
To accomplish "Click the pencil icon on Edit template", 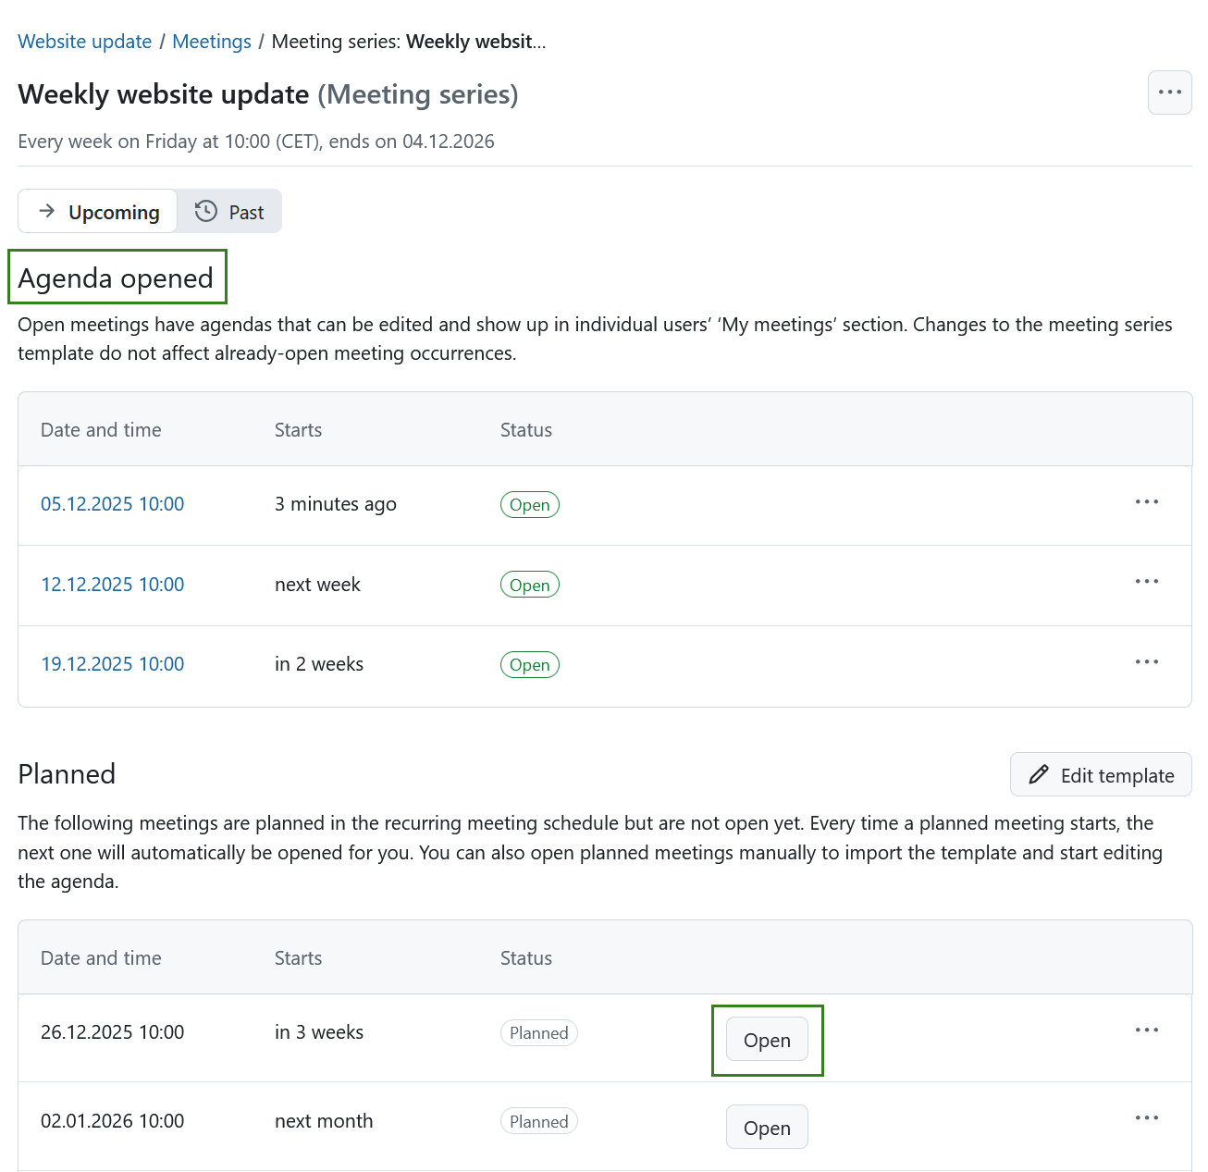I will pyautogui.click(x=1038, y=774).
